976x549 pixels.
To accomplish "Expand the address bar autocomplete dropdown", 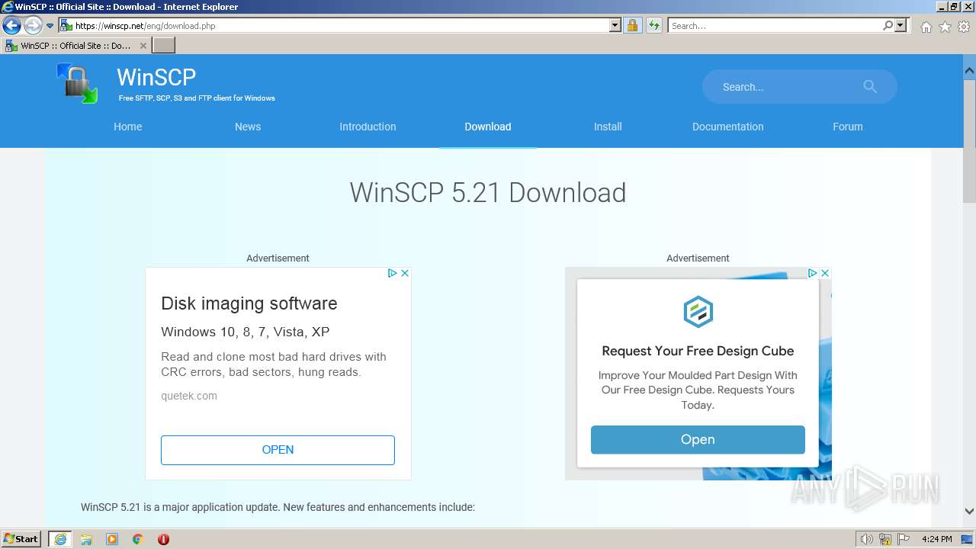I will click(615, 26).
